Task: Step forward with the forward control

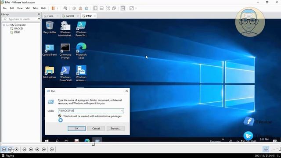Action: [37, 149]
